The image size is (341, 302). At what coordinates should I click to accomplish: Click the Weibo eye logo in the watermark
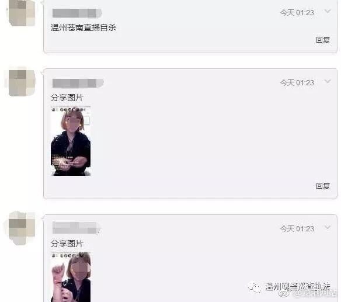pos(286,294)
